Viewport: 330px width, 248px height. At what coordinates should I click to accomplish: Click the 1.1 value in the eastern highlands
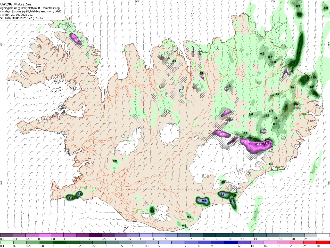285,106
